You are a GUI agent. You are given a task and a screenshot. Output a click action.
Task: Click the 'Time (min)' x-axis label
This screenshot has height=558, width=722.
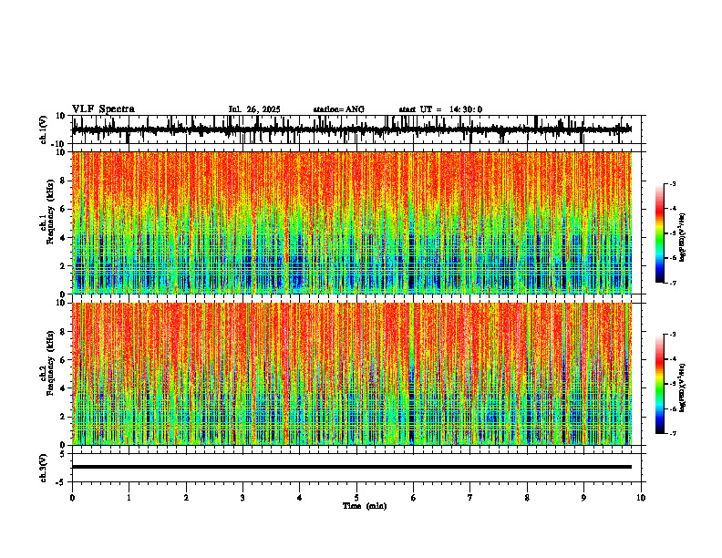pyautogui.click(x=365, y=506)
